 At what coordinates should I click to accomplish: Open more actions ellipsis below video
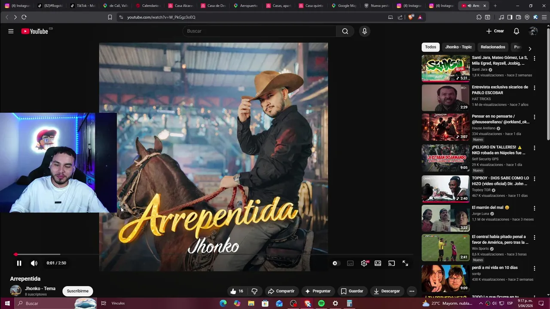pyautogui.click(x=412, y=291)
